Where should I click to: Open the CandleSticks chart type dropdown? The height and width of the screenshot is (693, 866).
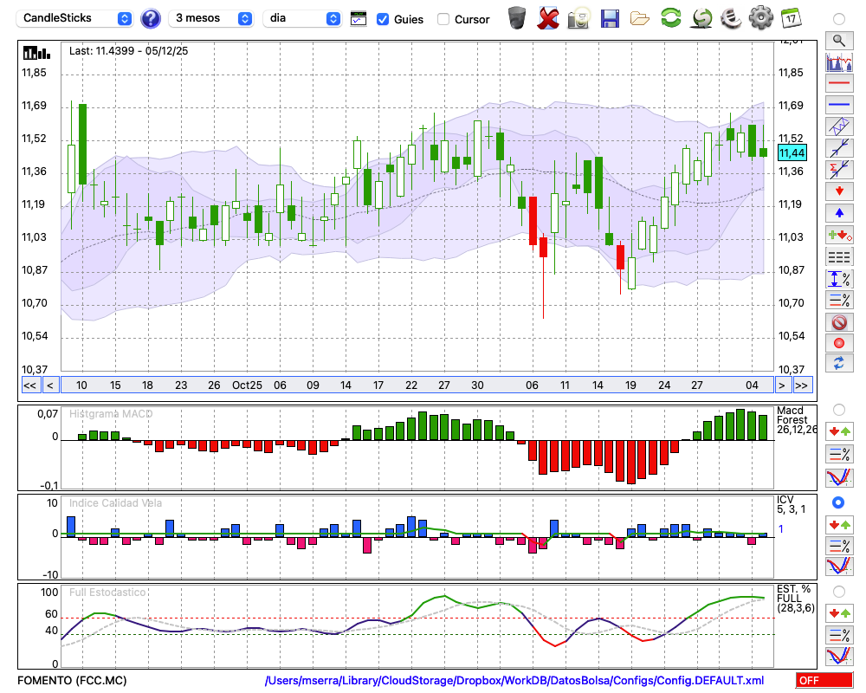click(74, 18)
